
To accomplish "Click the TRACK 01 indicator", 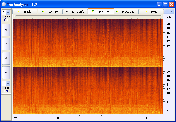I will [6, 18].
